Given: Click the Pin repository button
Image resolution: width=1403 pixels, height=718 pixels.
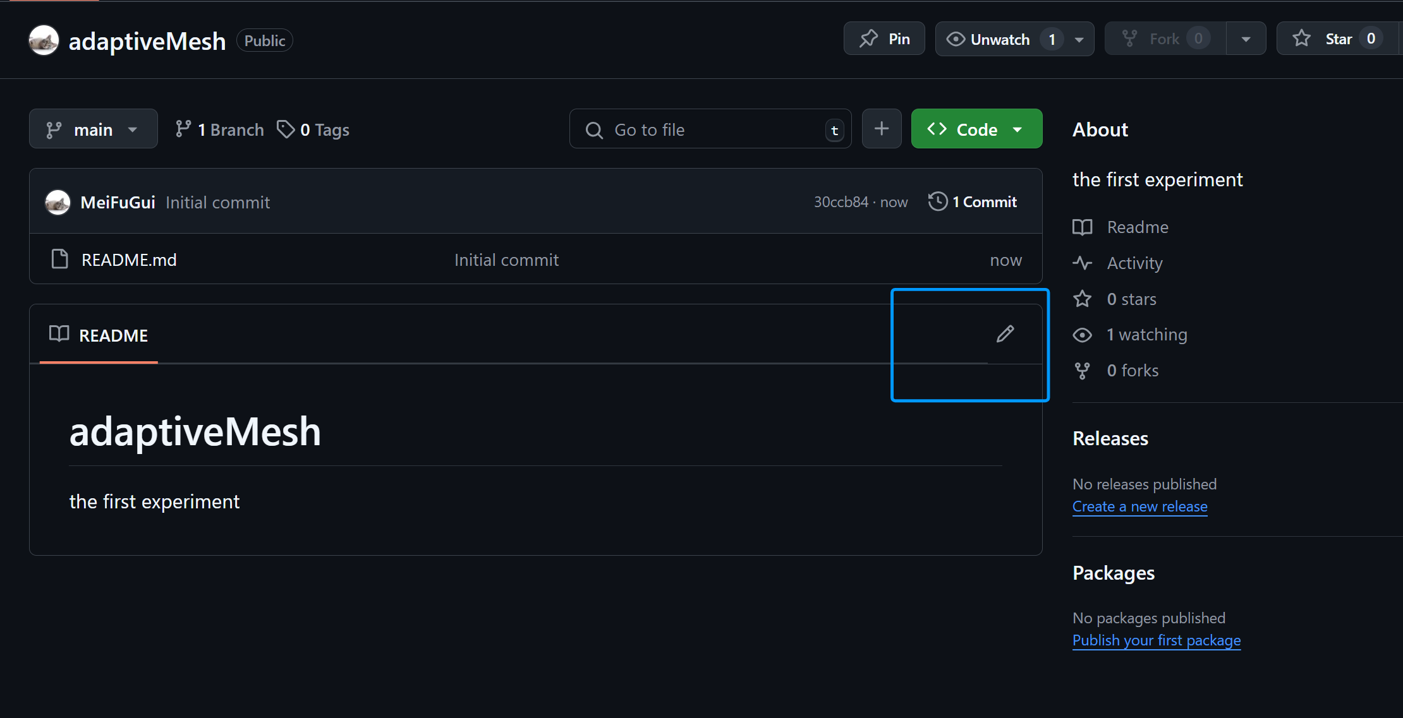Looking at the screenshot, I should tap(884, 39).
